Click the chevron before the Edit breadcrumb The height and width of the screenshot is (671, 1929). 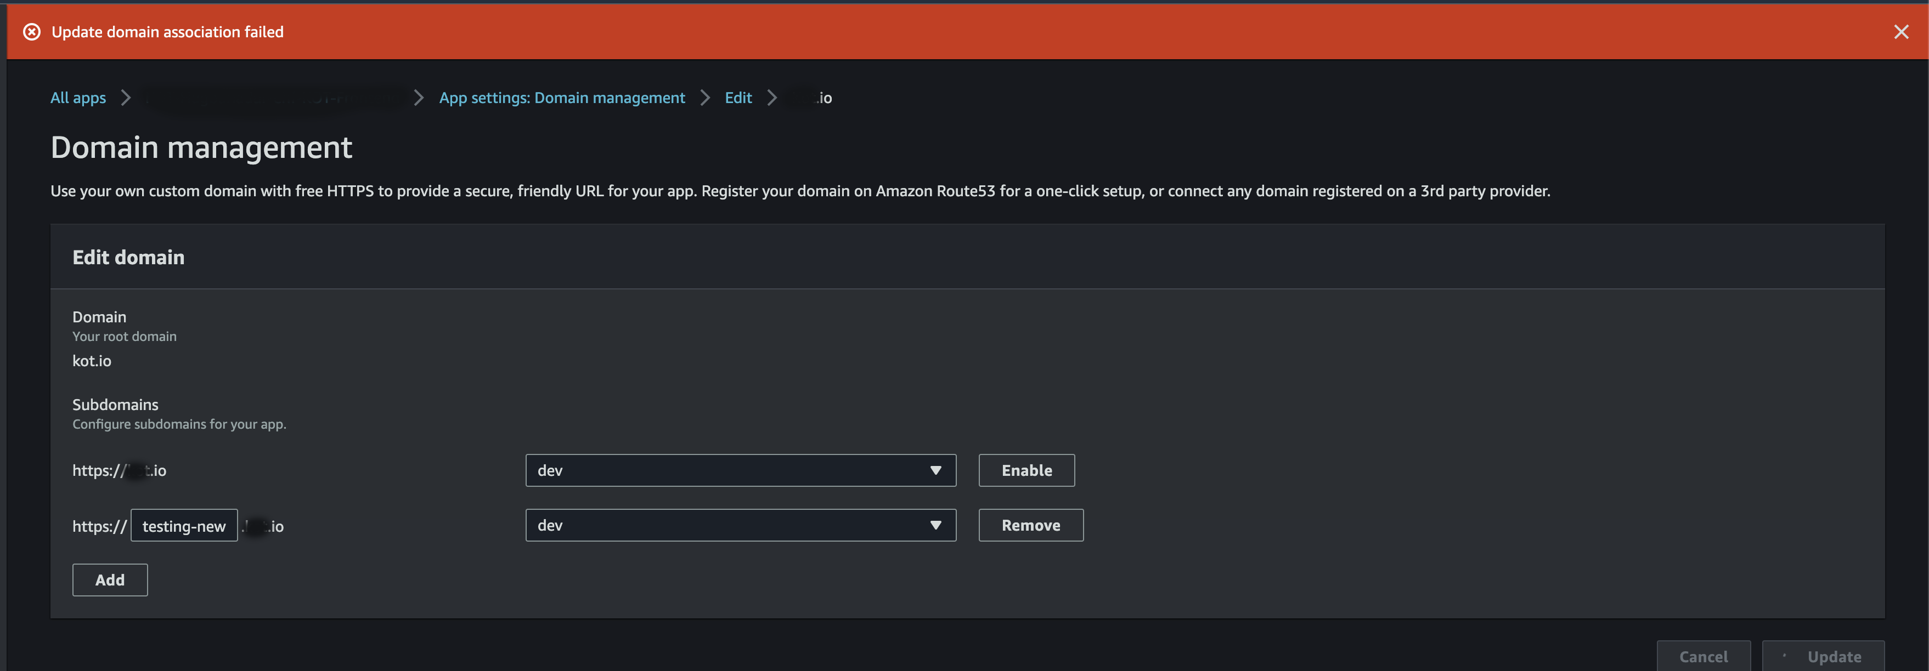[704, 97]
